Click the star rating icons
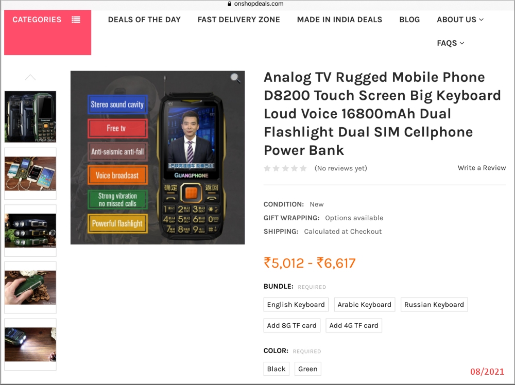The width and height of the screenshot is (515, 385). pos(285,168)
